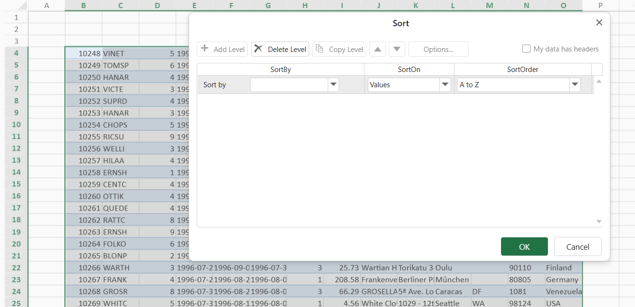
Task: Open the A to Z order dropdown
Action: pyautogui.click(x=575, y=85)
